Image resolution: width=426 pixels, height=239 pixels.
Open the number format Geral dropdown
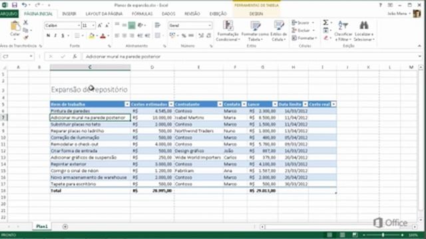[210, 25]
